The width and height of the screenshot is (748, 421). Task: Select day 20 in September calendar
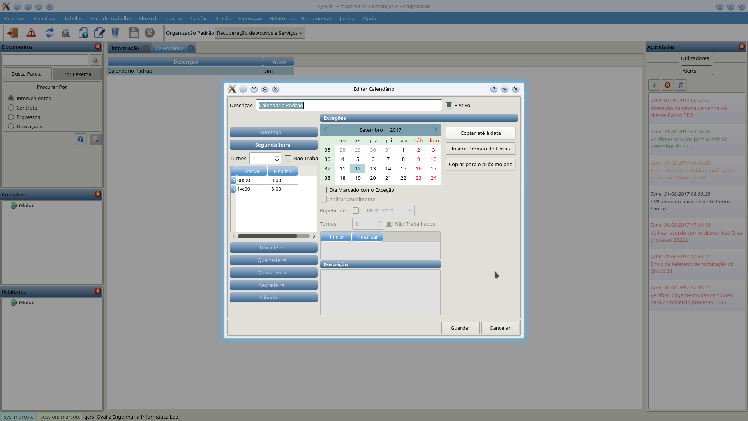click(373, 178)
